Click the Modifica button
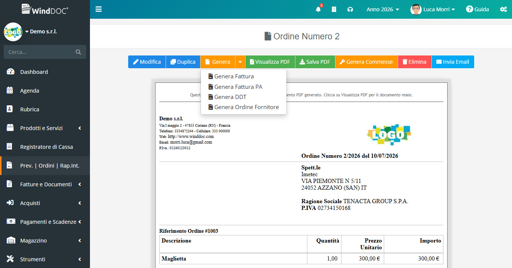The width and height of the screenshot is (512, 268). coord(147,62)
